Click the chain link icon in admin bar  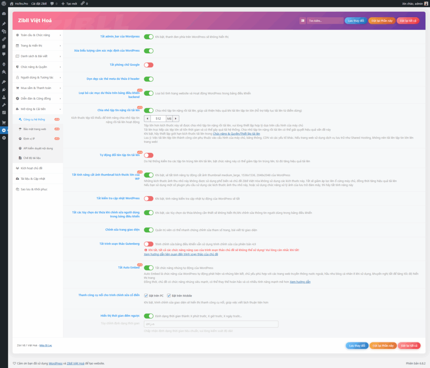point(82,3)
